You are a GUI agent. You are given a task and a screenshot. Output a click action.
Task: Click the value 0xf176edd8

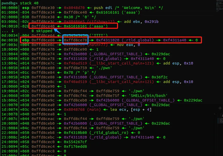point(75,146)
